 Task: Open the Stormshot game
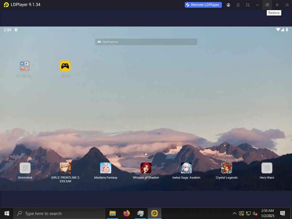pos(25,168)
